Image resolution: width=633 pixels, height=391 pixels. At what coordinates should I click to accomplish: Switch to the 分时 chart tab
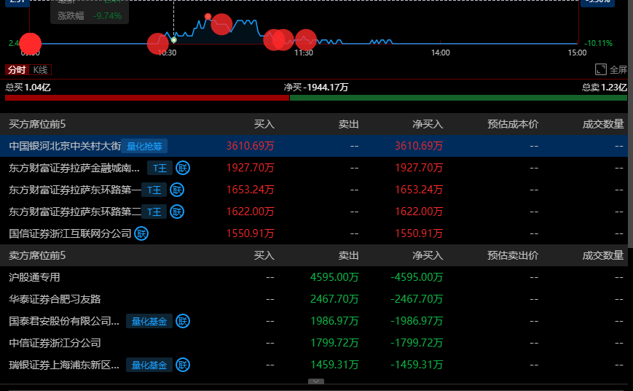tap(17, 69)
